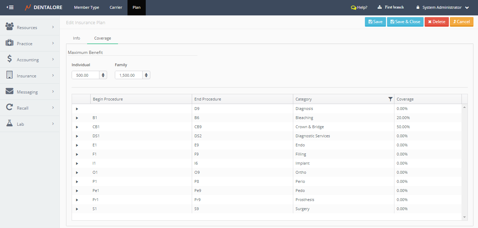The image size is (478, 228).
Task: Click the red Delete button
Action: click(436, 22)
